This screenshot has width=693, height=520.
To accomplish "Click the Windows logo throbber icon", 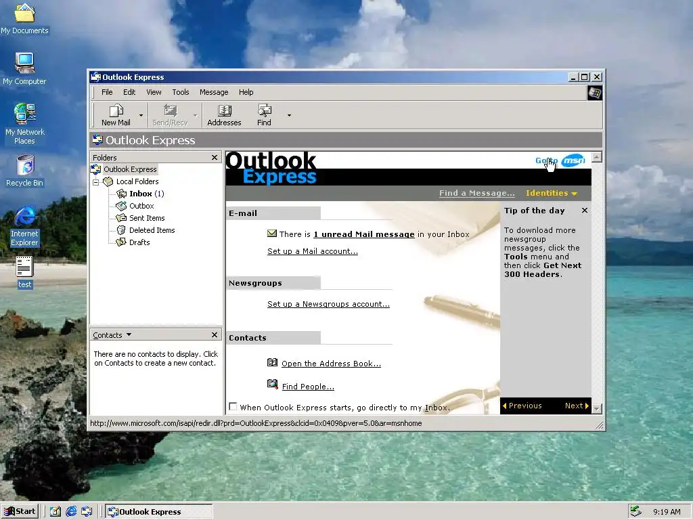I will click(594, 93).
